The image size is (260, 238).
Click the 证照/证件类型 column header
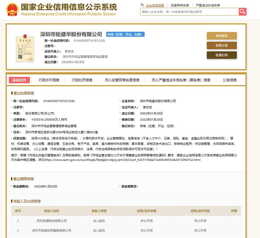coord(147,211)
